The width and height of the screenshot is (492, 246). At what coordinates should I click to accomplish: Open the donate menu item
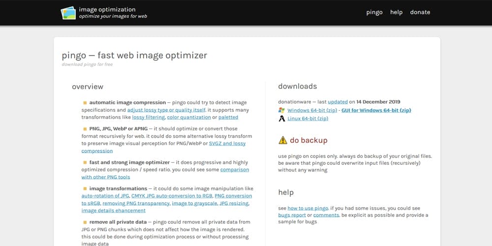point(420,12)
